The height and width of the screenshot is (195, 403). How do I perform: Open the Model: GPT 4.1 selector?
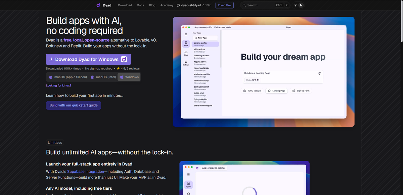point(253,80)
